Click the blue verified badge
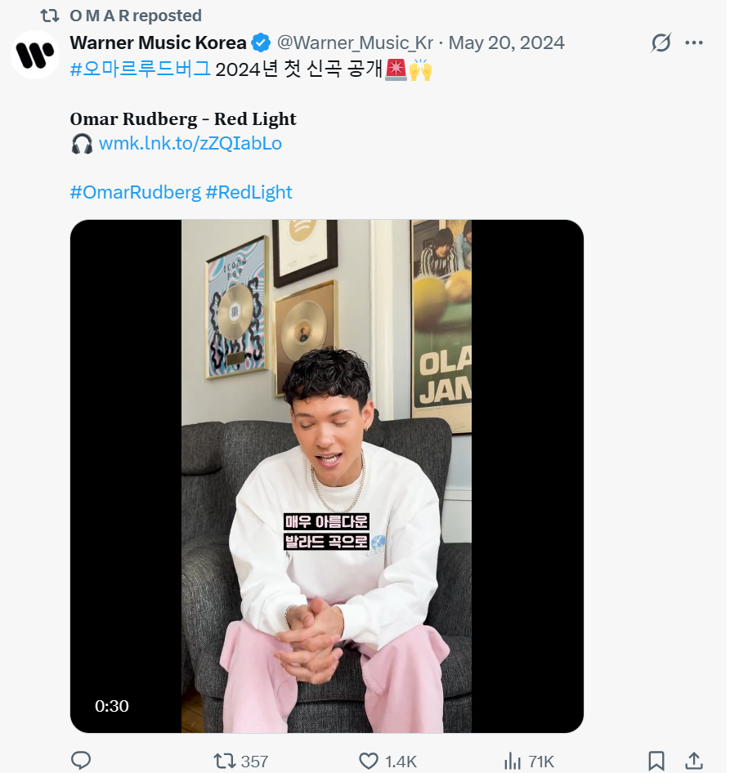 point(261,42)
